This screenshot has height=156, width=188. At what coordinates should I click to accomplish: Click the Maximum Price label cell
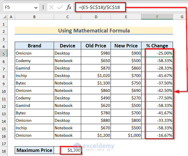tap(34, 150)
